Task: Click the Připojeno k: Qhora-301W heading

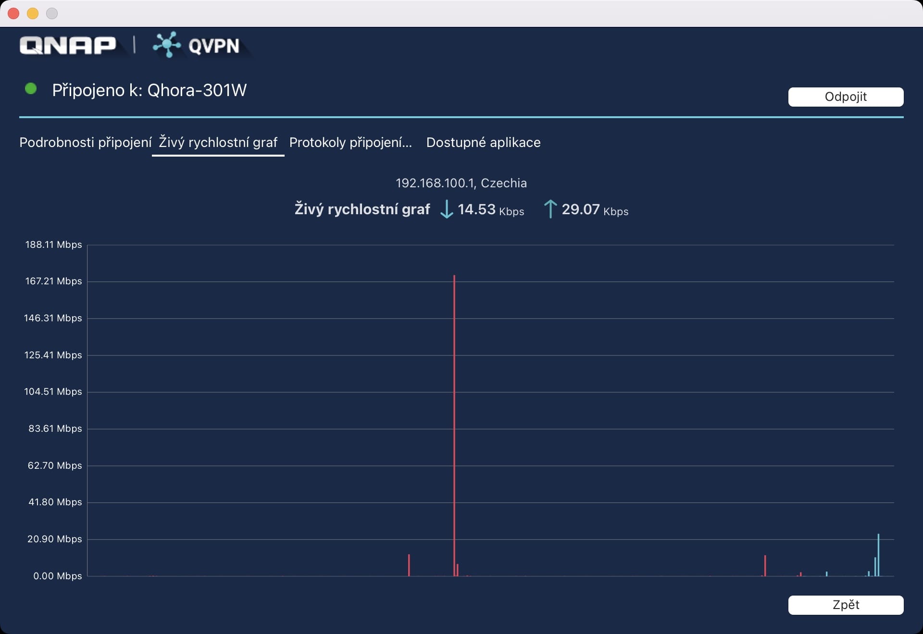Action: (x=149, y=90)
